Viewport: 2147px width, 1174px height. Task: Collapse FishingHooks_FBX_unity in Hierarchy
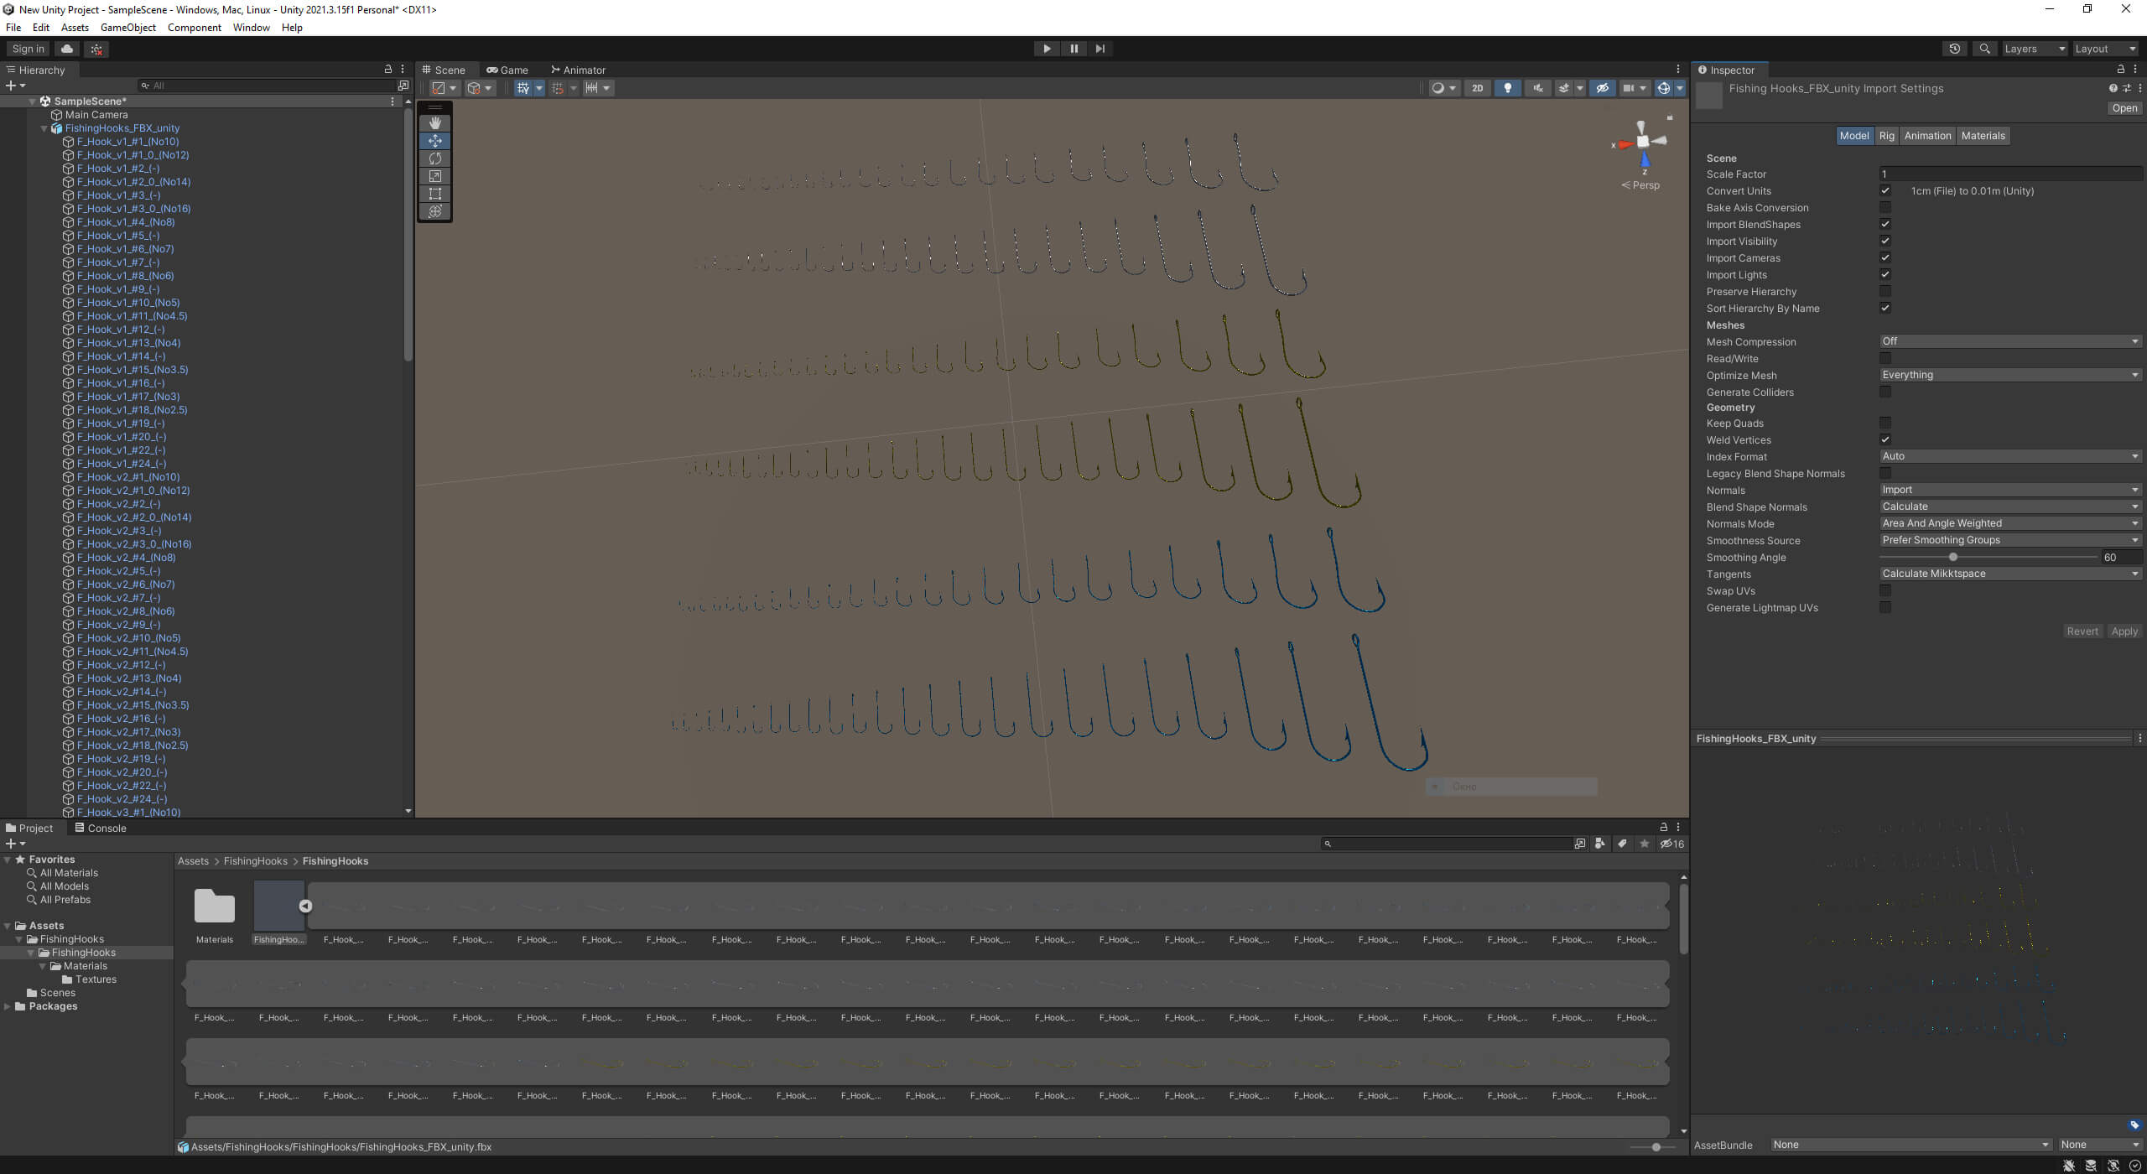pos(44,128)
